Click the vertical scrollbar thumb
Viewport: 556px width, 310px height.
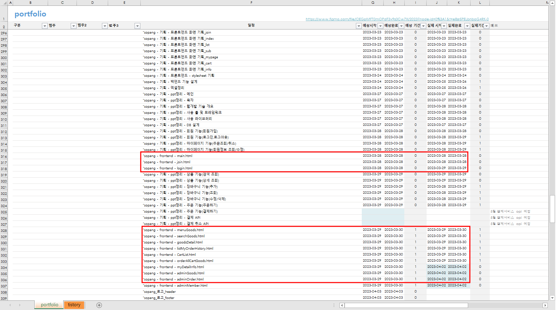point(552,209)
